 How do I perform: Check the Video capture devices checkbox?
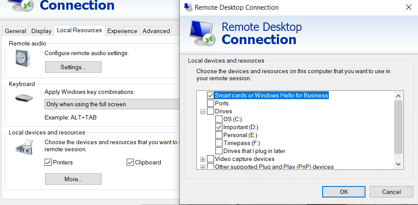click(x=211, y=159)
